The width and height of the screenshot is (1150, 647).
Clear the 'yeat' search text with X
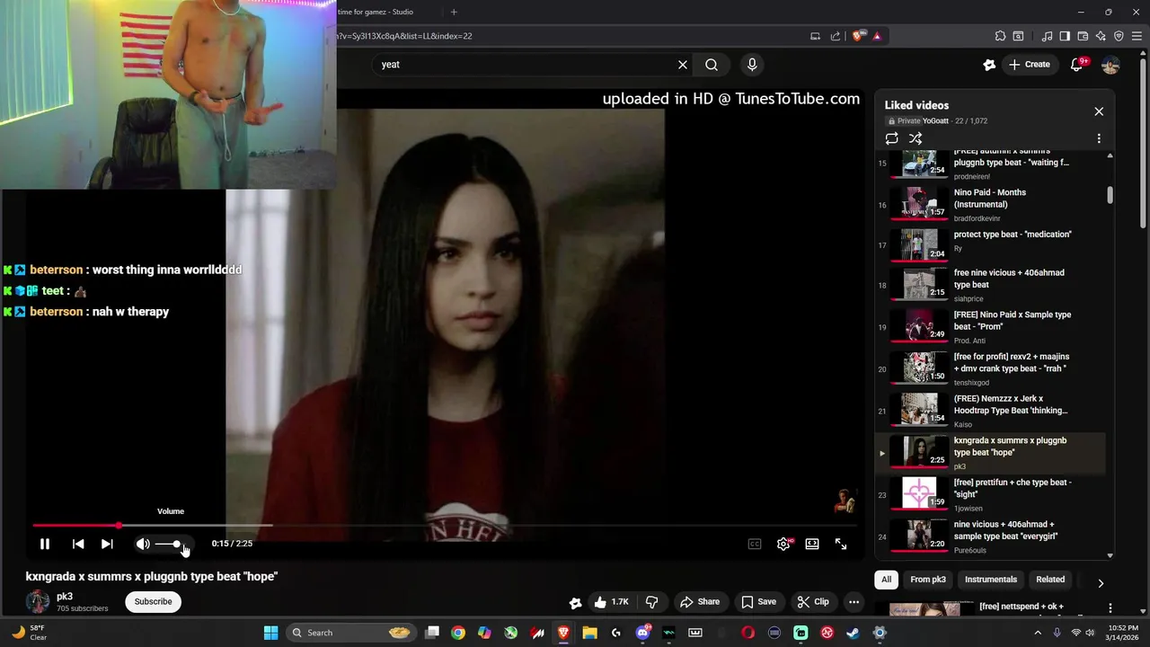pos(683,64)
